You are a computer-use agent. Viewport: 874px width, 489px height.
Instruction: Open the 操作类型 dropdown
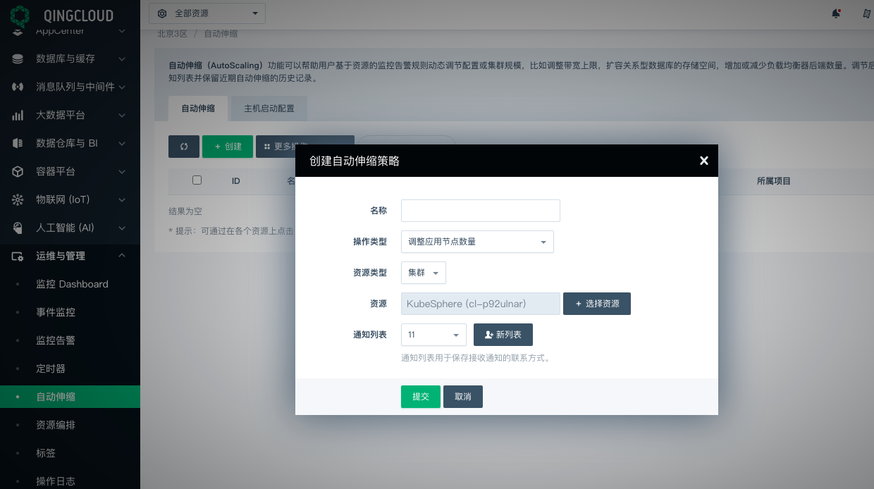[477, 242]
